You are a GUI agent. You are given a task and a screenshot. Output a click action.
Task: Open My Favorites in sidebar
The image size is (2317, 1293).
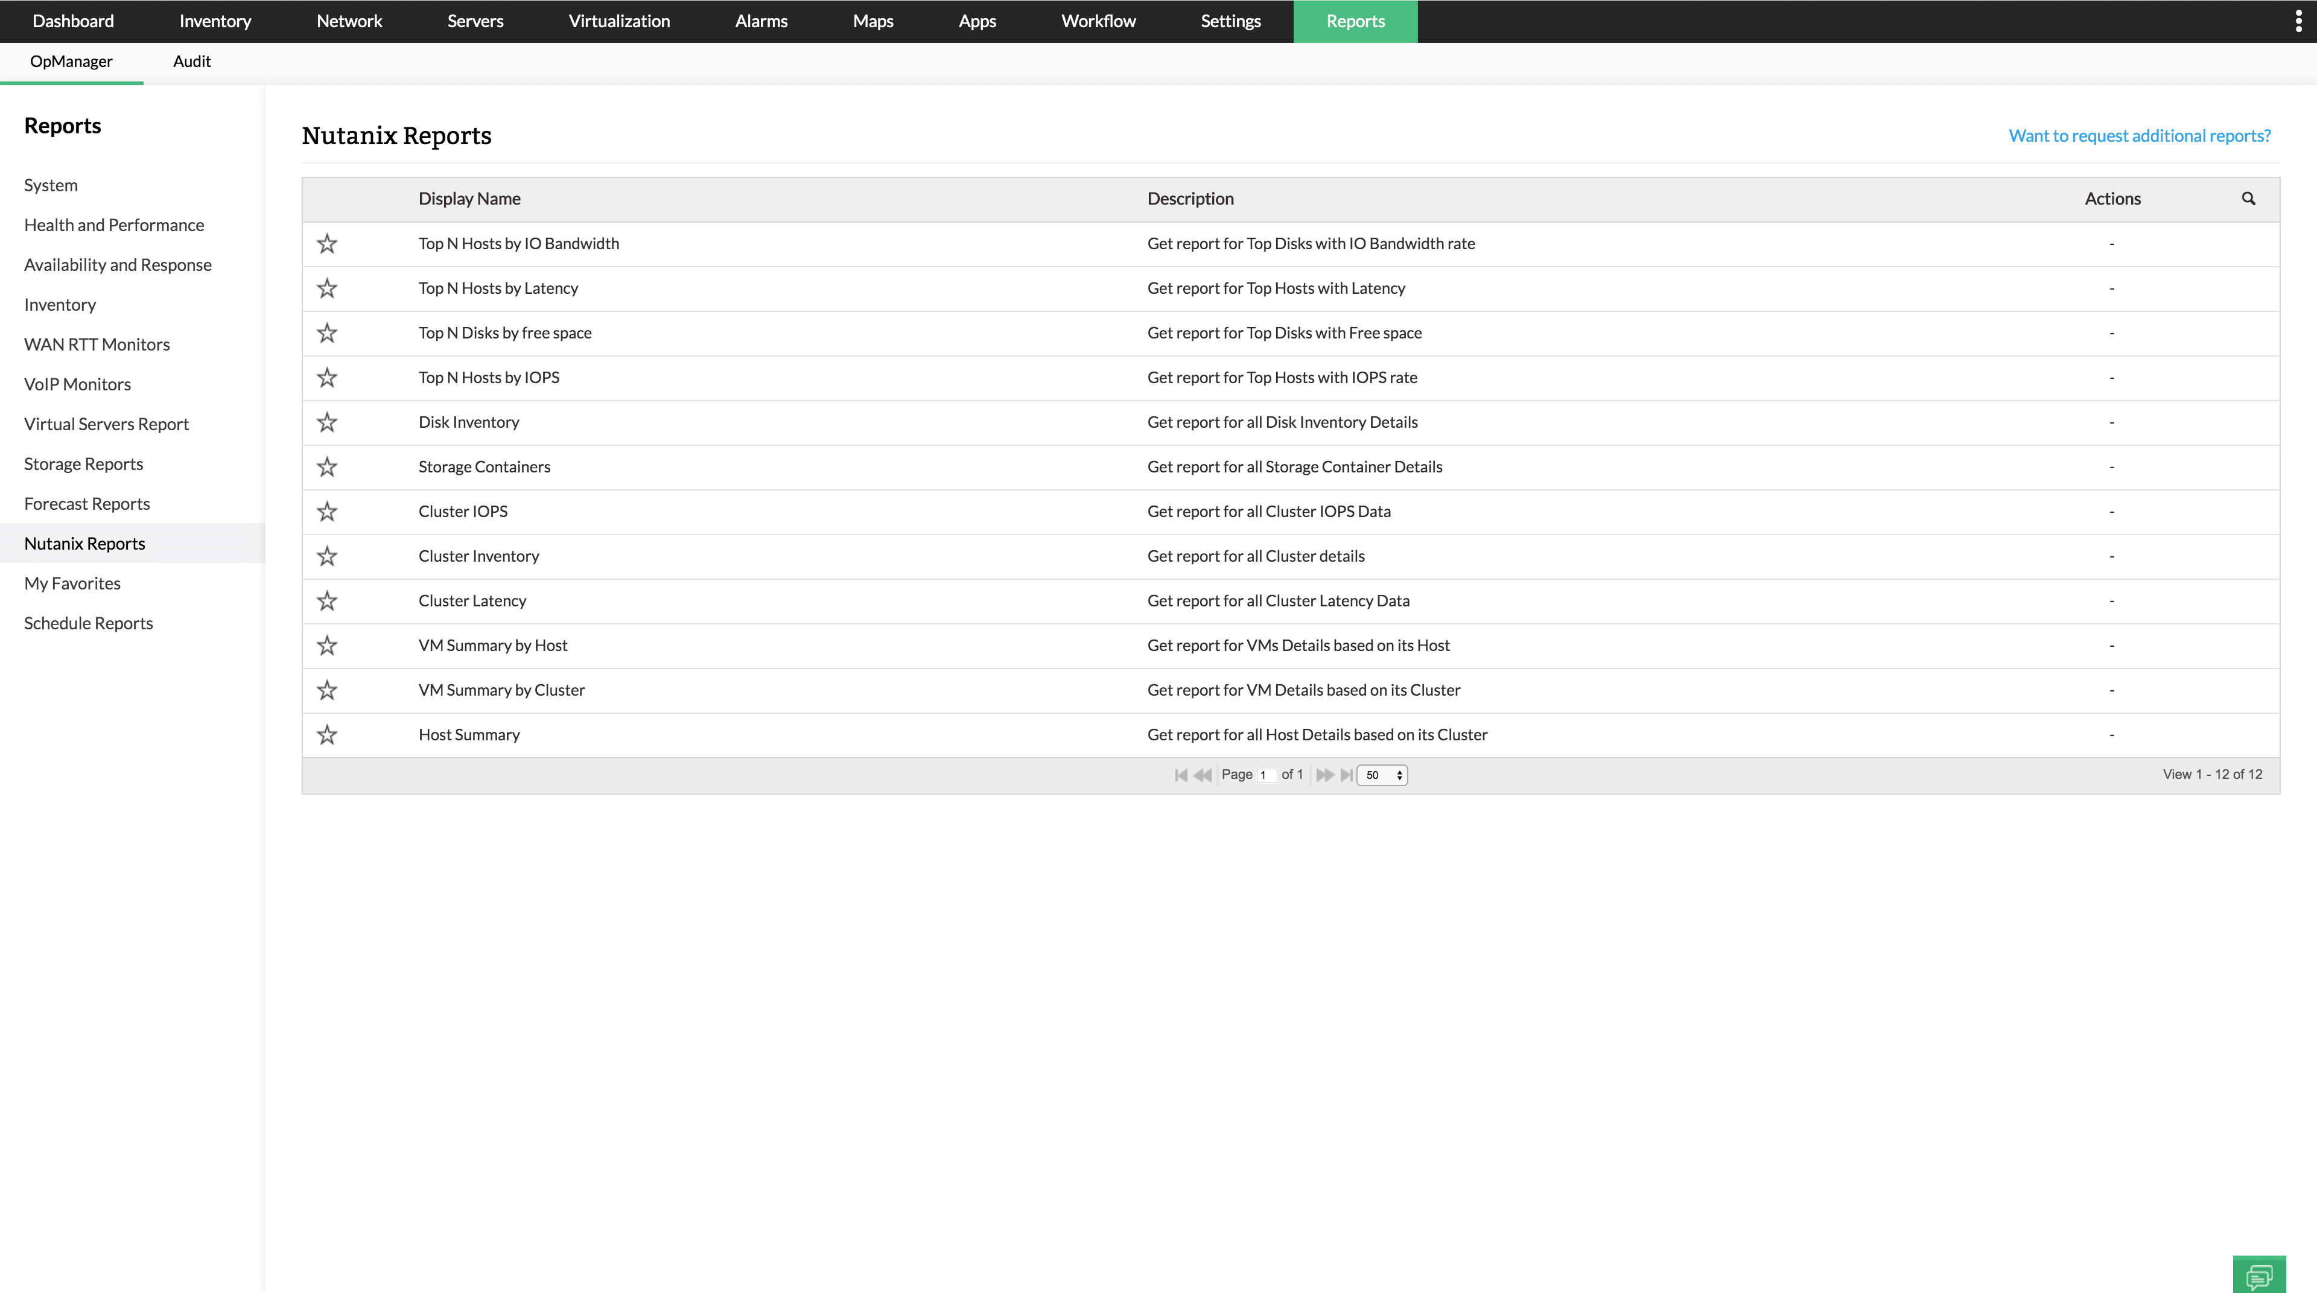tap(72, 583)
